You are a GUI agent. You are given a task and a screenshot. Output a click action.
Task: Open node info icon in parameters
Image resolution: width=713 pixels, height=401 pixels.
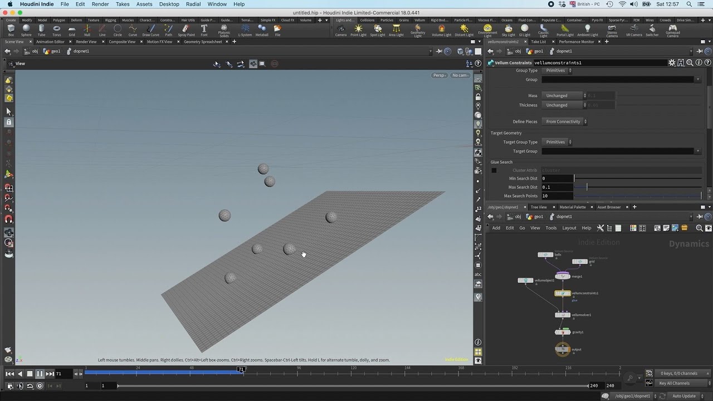699,63
